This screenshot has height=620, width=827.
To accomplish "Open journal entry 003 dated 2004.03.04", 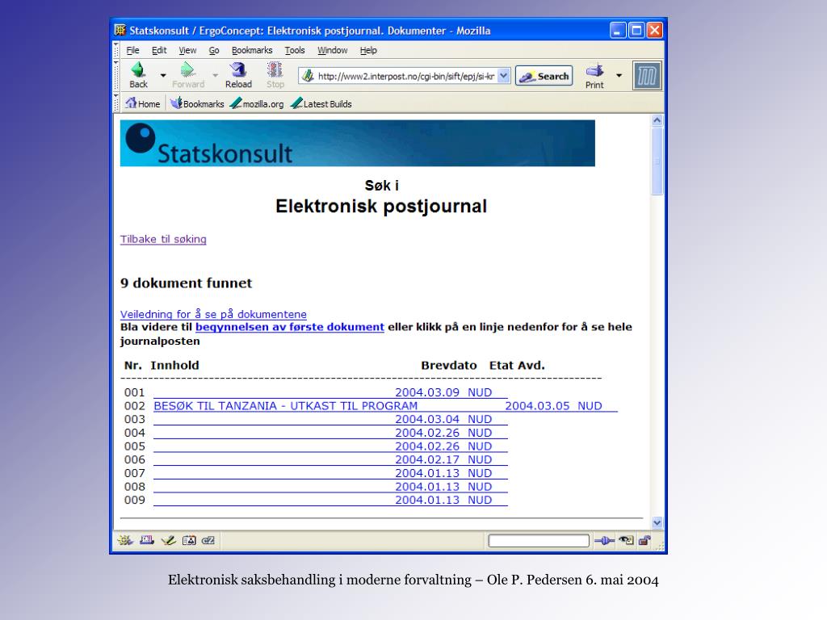I will (x=330, y=419).
